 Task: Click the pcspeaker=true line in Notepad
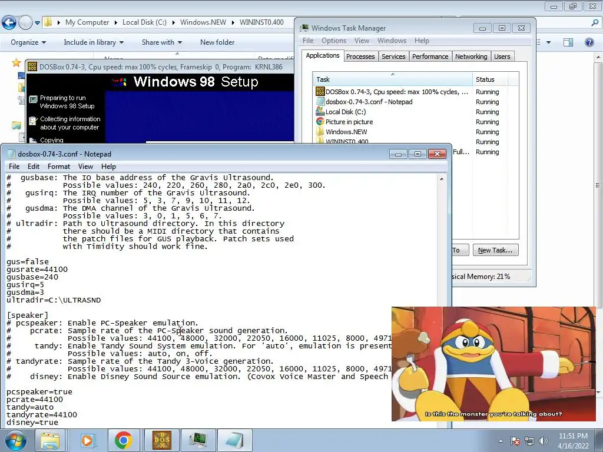(x=39, y=392)
